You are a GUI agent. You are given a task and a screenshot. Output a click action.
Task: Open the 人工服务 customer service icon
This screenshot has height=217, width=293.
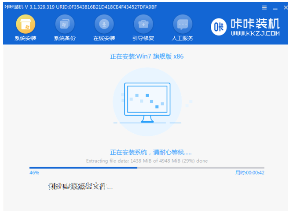tap(183, 24)
